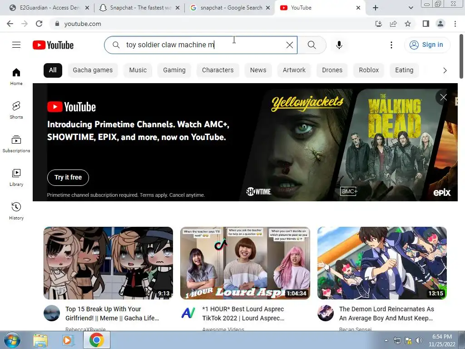Open Library in the sidebar

click(x=16, y=178)
